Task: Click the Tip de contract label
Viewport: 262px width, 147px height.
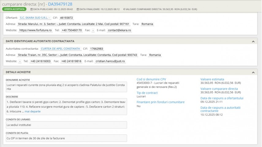Action: [147, 93]
